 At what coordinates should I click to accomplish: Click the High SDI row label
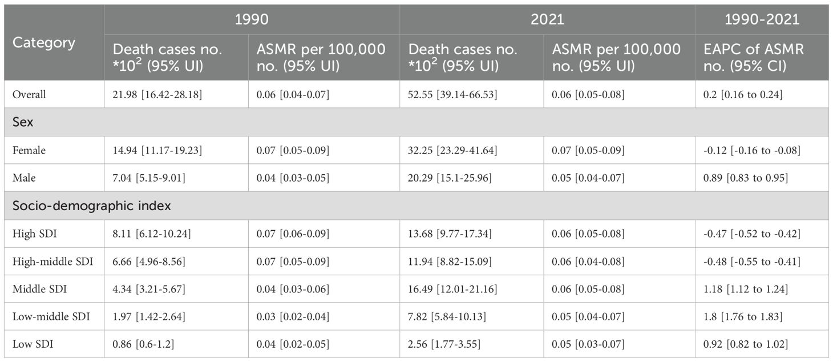click(32, 234)
